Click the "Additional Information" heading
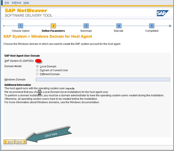Screen dimensions: 174x151 pyautogui.click(x=18, y=85)
